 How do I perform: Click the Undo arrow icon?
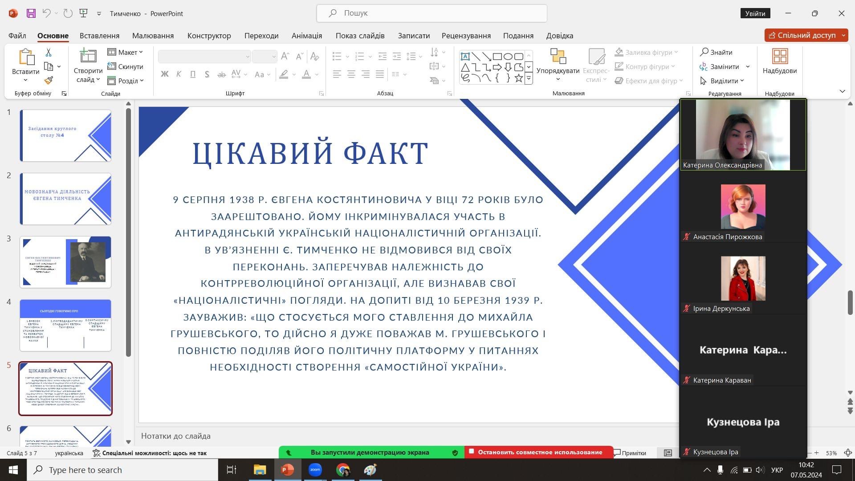(46, 13)
